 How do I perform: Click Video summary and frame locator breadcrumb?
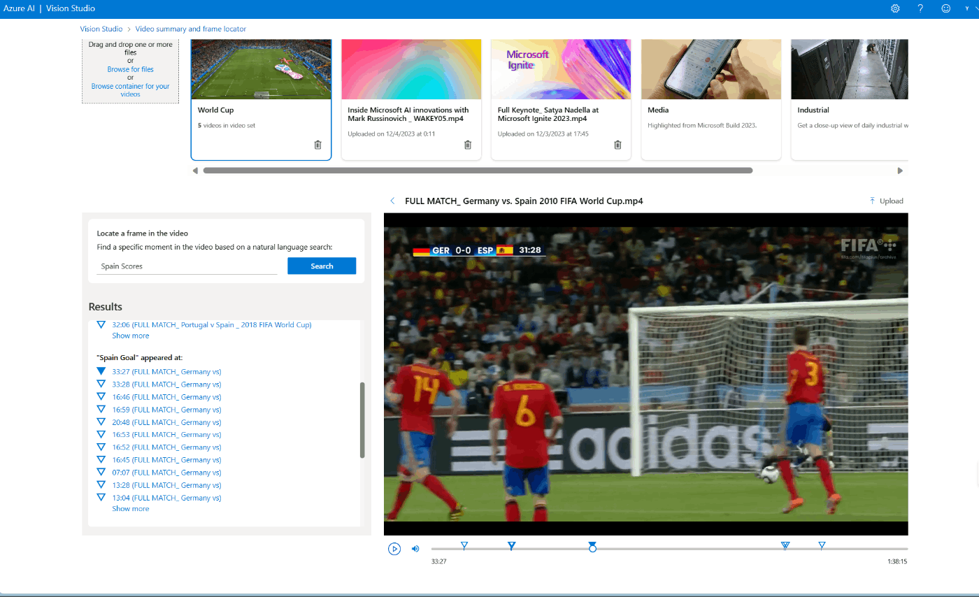click(190, 29)
